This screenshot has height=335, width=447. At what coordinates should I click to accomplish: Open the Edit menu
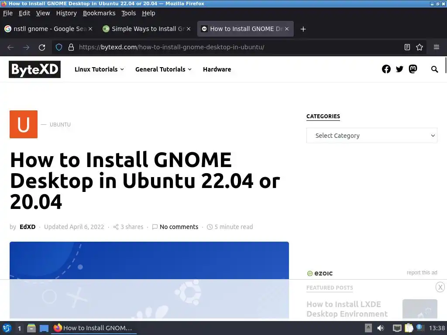pyautogui.click(x=24, y=13)
